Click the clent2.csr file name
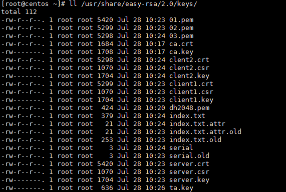Screen dimensions: 286x192 (x=189, y=68)
